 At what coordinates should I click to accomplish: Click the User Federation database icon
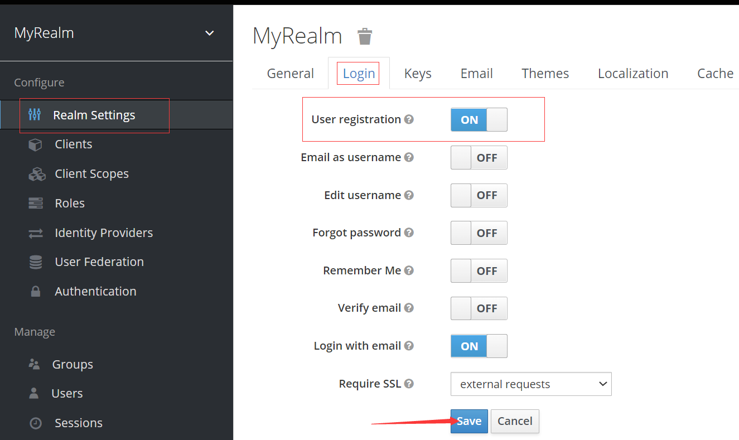coord(36,262)
